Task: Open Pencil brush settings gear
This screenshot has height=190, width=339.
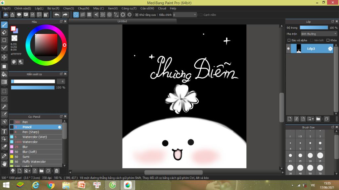Action: click(60, 127)
